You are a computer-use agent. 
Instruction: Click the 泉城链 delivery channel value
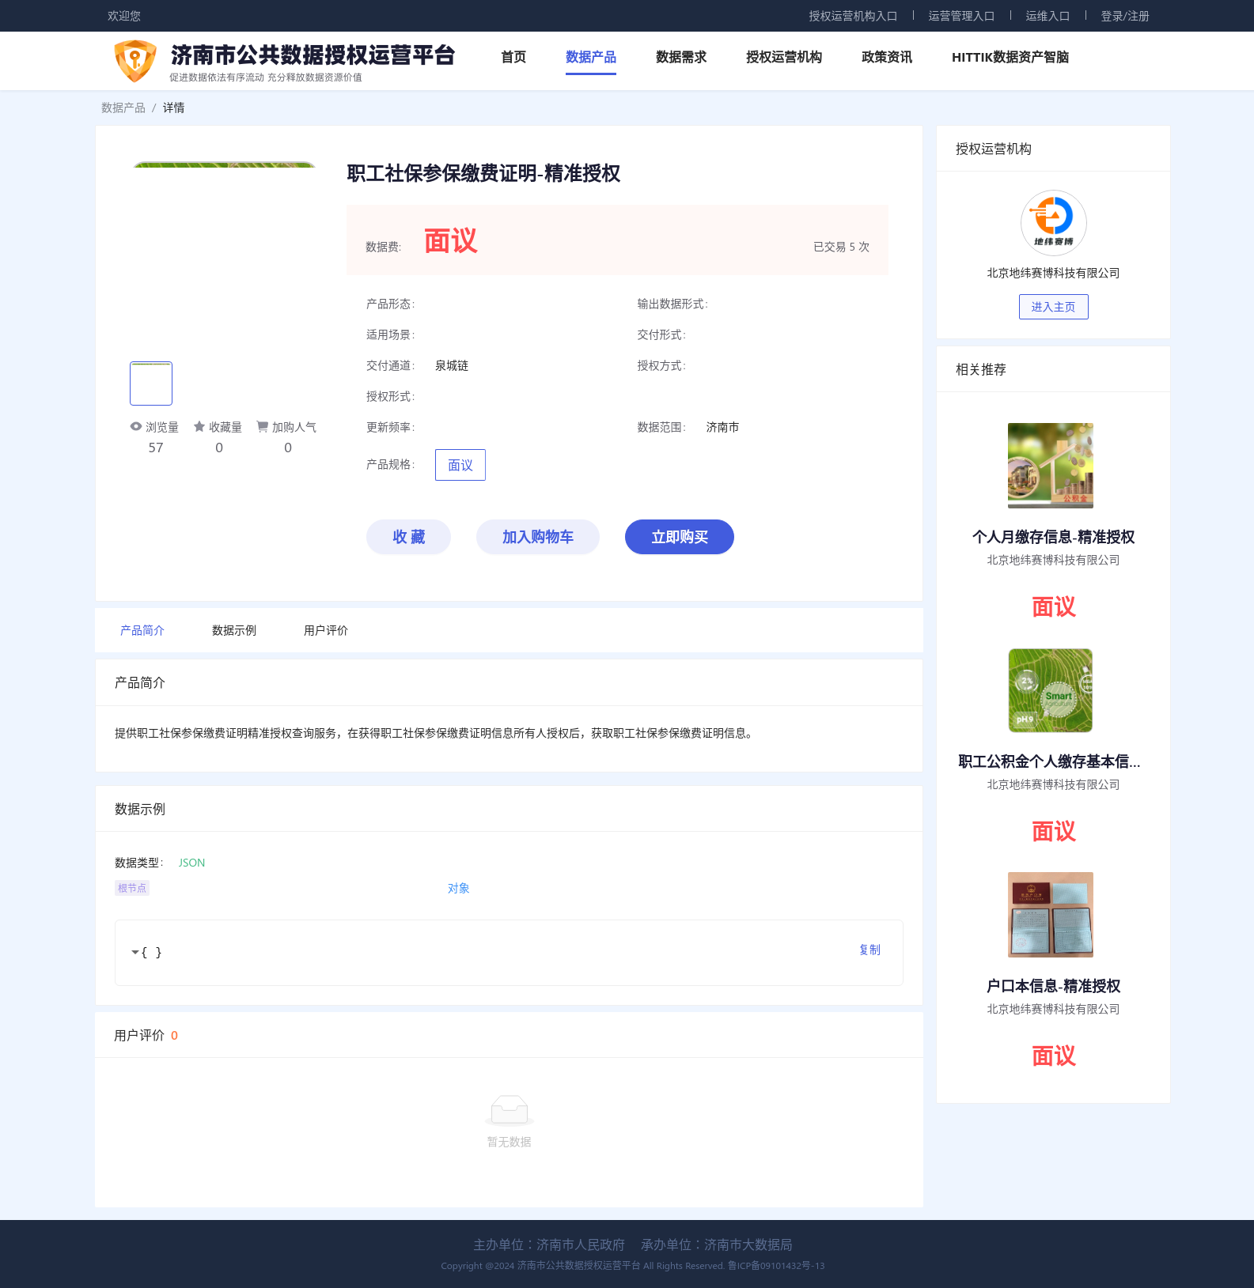tap(452, 365)
